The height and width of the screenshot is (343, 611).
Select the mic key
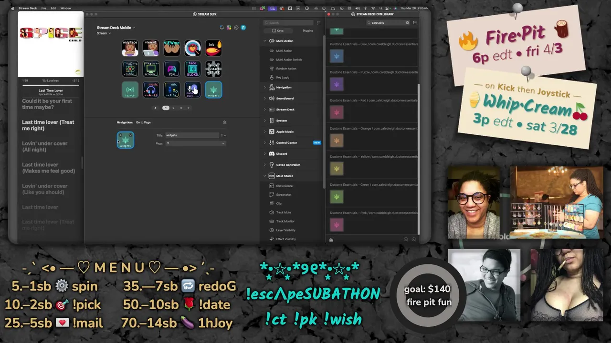(x=172, y=90)
